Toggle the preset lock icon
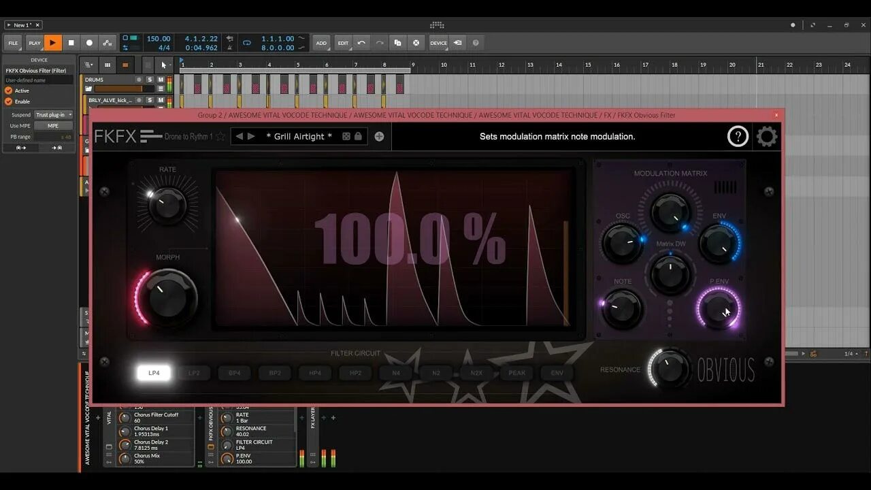The image size is (871, 490). pyautogui.click(x=358, y=136)
